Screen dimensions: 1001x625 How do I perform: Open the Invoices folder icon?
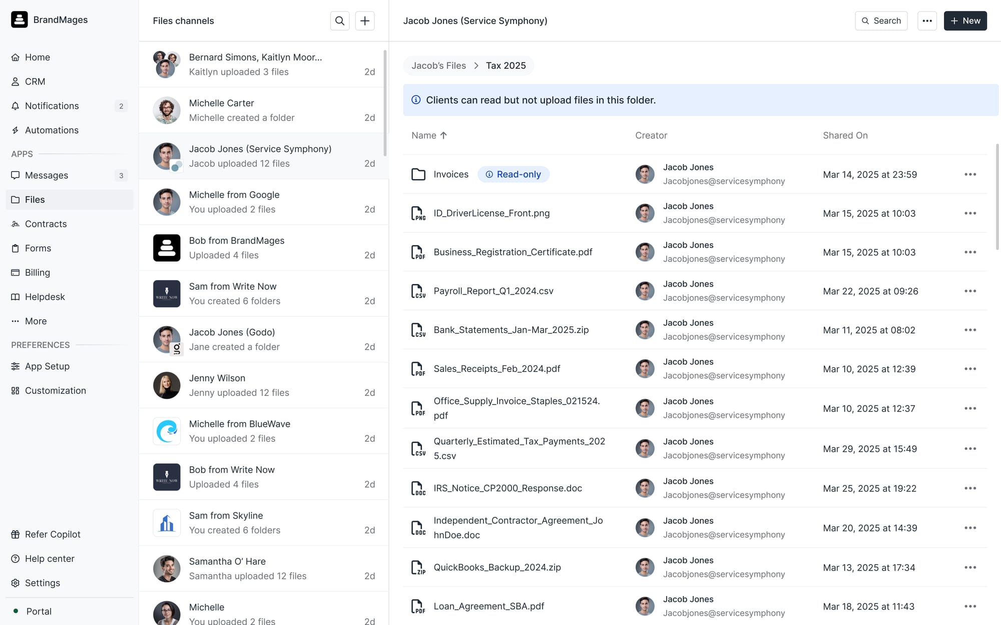418,174
